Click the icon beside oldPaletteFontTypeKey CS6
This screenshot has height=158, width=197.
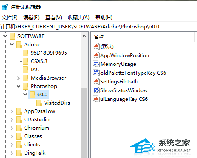tap(96, 73)
